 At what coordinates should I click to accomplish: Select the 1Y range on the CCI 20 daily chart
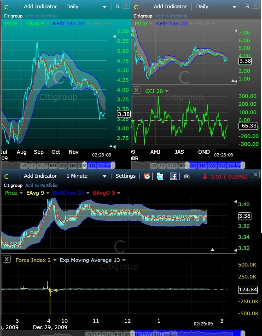tap(162, 165)
